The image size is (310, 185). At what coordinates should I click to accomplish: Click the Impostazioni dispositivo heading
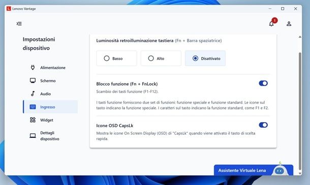click(39, 44)
